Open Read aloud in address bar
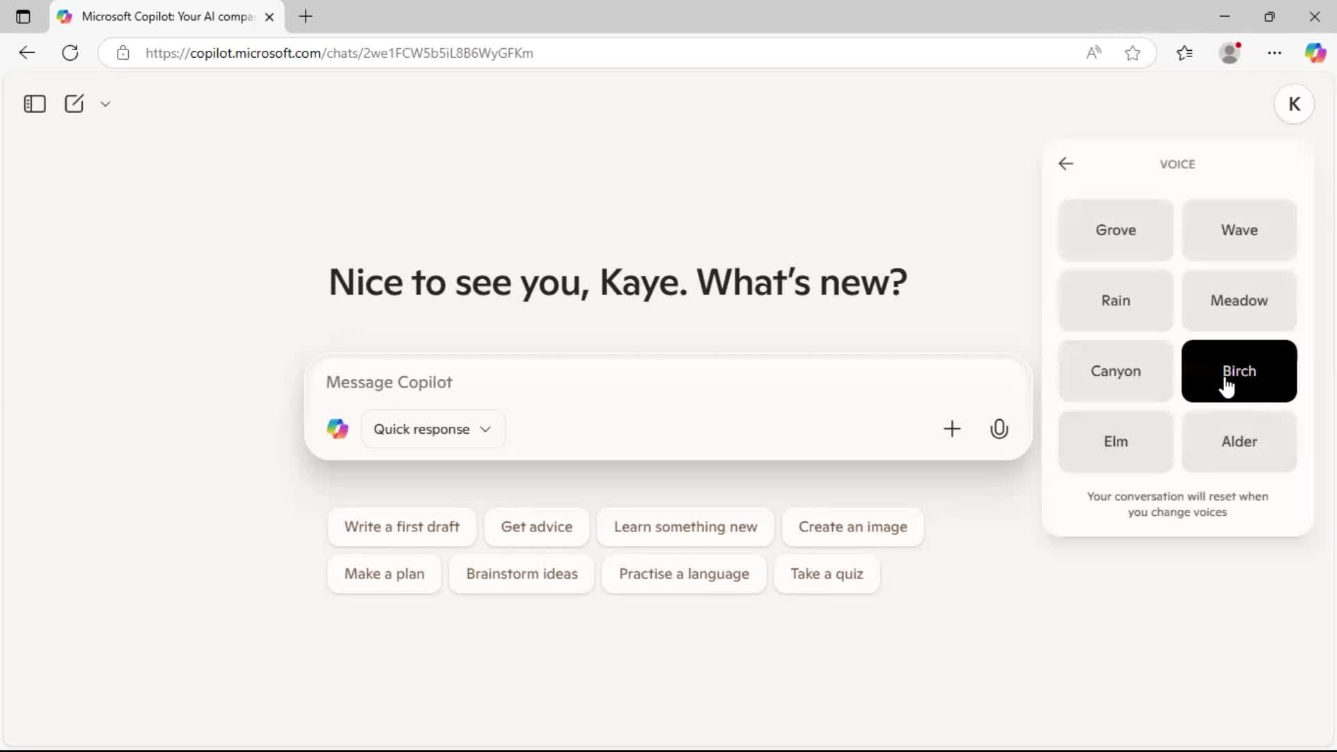Viewport: 1337px width, 752px height. [1093, 53]
